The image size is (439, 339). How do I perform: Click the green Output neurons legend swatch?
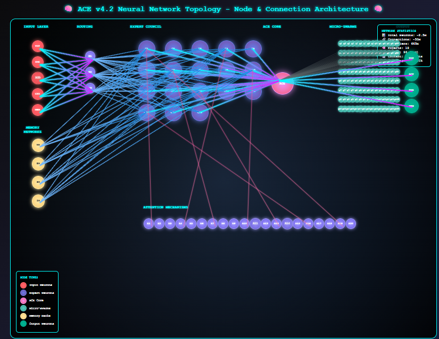(x=23, y=324)
